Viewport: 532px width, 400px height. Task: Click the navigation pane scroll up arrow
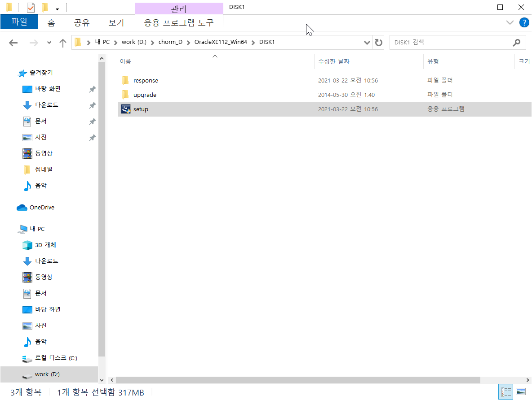pyautogui.click(x=102, y=59)
